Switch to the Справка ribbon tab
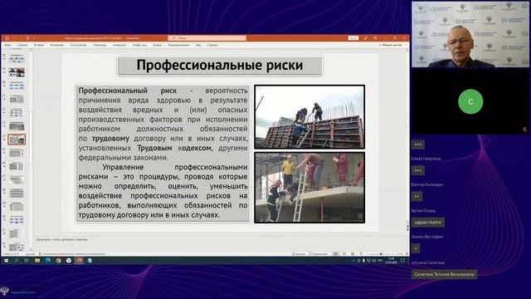The image size is (531, 299). pos(212,45)
